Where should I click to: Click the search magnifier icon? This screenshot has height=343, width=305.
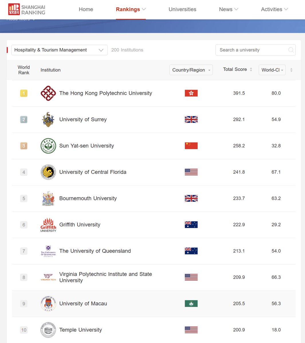(x=291, y=50)
